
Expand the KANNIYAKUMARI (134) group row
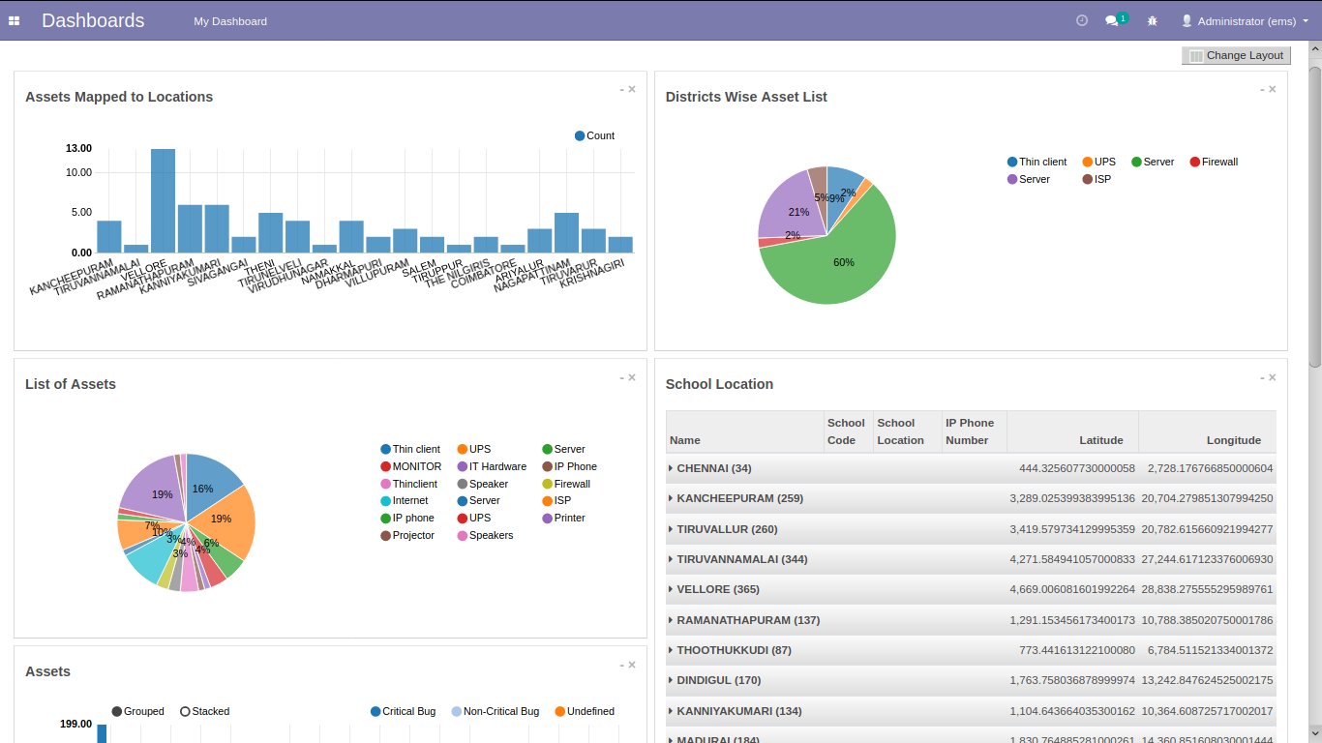(x=971, y=711)
